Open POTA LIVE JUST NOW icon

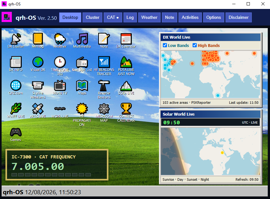click(126, 66)
